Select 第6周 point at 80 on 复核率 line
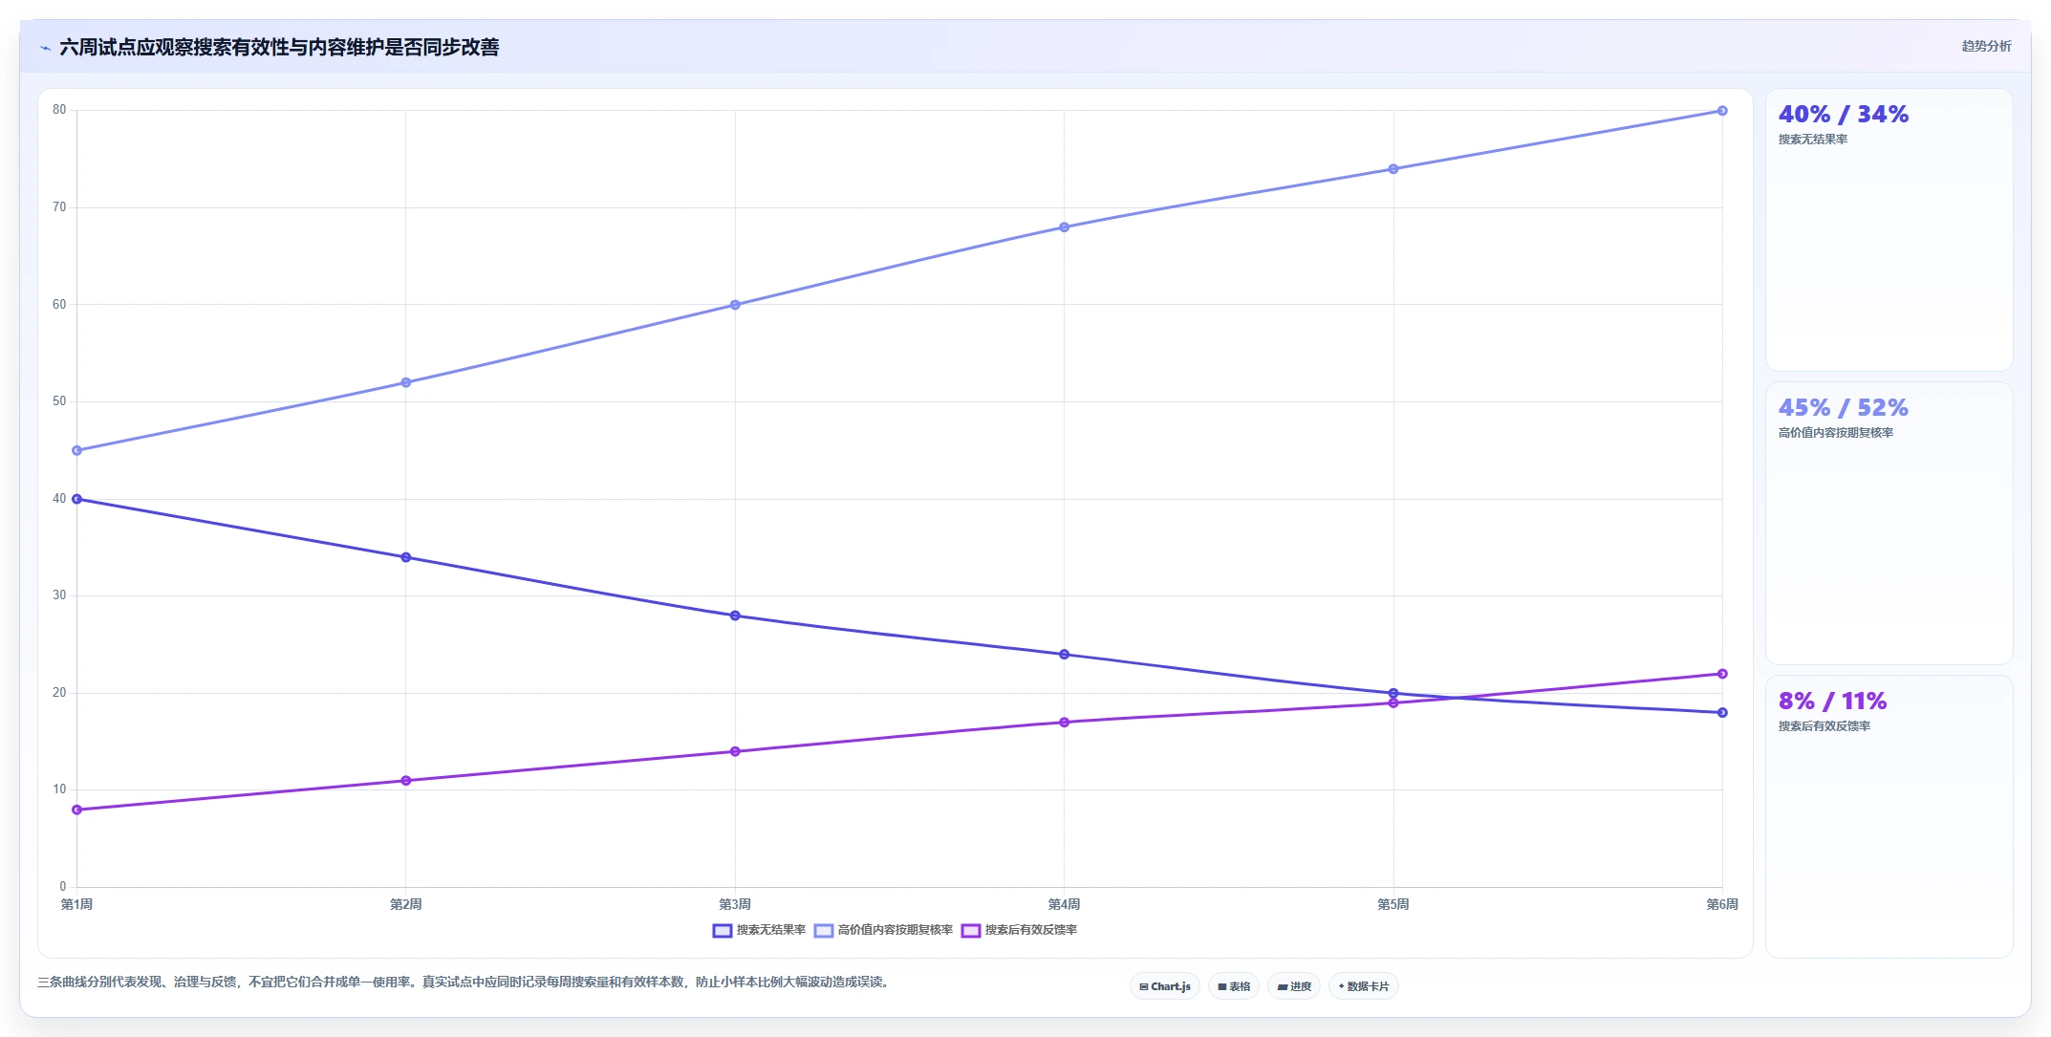Screen dimensions: 2051x1037 point(1722,111)
